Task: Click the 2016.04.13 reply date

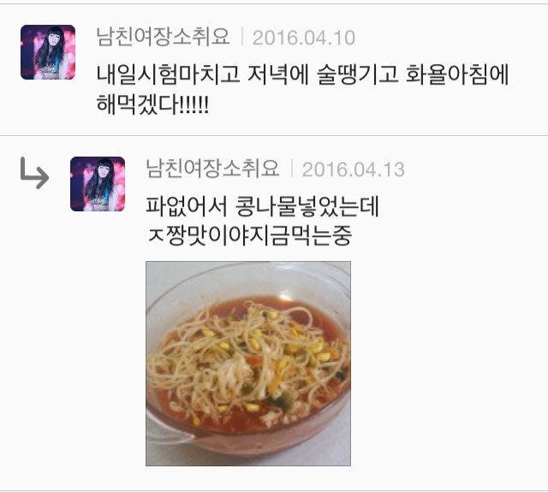Action: tap(354, 169)
